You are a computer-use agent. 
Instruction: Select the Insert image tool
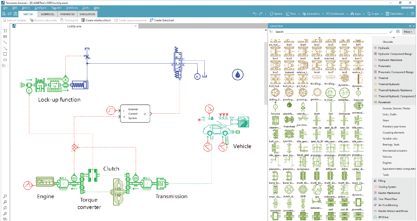[5, 37]
